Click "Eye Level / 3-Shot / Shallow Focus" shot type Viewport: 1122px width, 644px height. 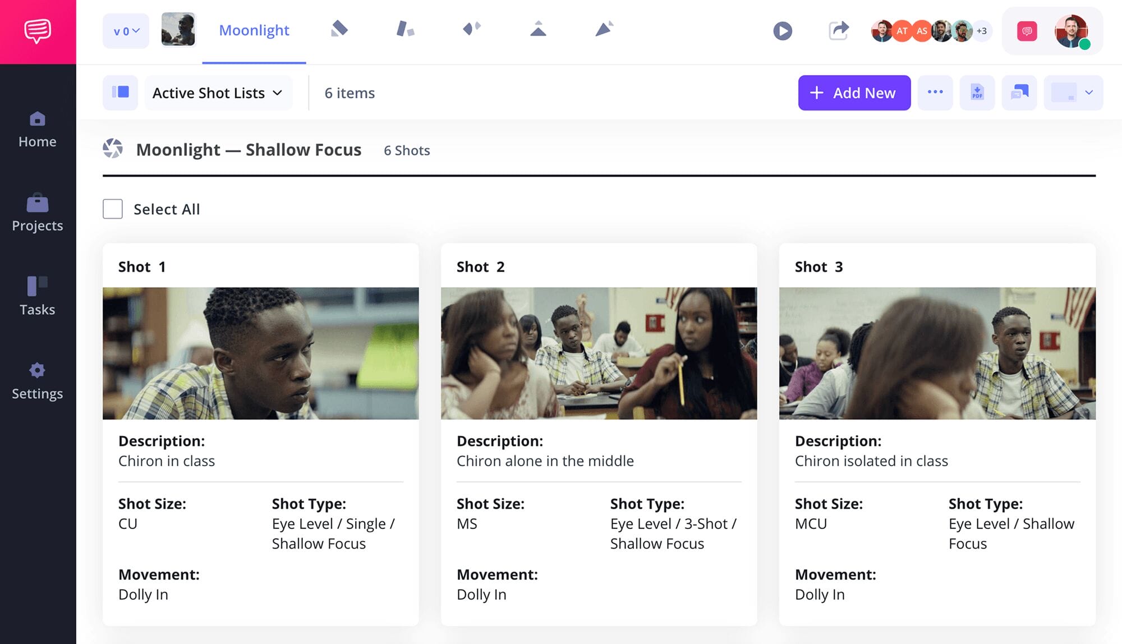674,533
